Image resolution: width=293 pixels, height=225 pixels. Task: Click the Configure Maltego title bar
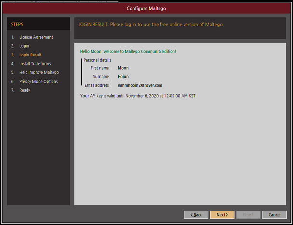146,8
